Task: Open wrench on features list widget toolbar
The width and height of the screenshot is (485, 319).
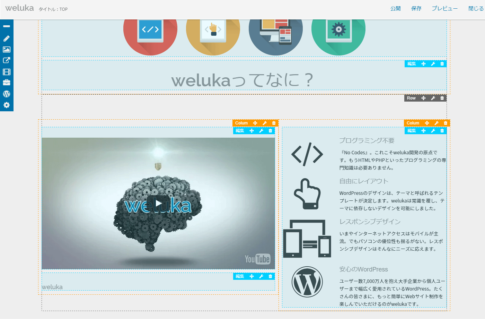Action: 433,131
